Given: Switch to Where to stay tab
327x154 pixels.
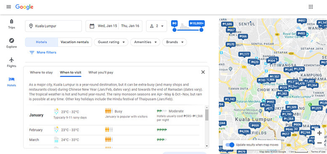Looking at the screenshot, I should [41, 72].
